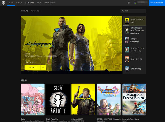Select 『グランド・セフト・オートV』 text in list

pos(137,50)
